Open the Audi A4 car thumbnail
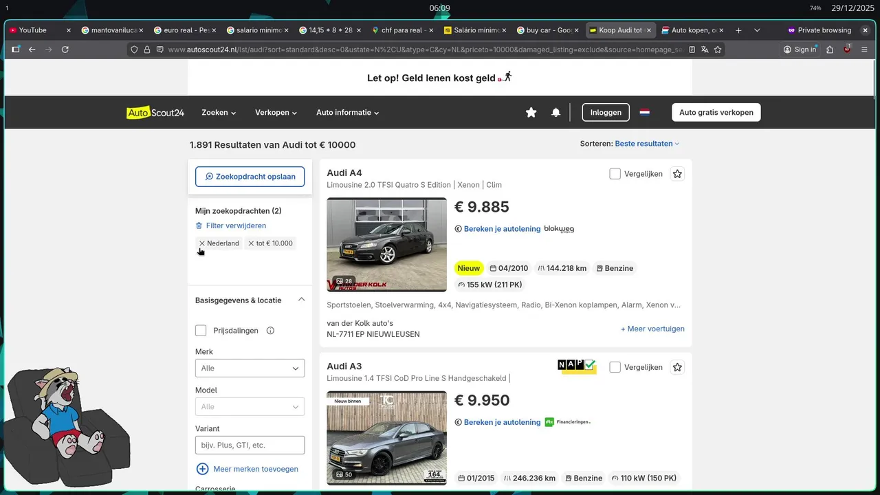This screenshot has height=495, width=880. coord(386,245)
